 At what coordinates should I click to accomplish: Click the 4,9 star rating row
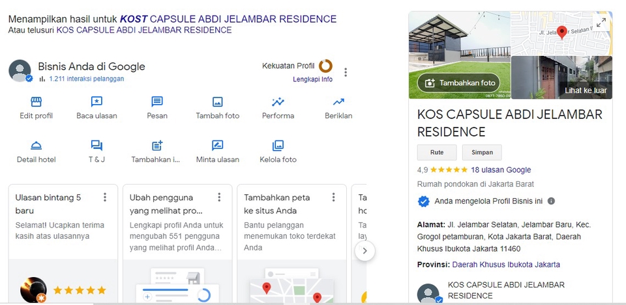coord(474,170)
